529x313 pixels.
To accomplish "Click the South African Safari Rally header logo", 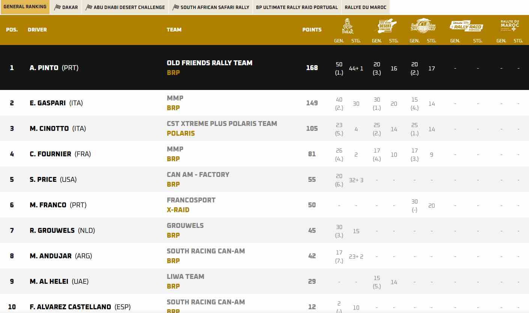I will click(423, 25).
